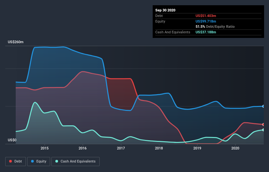Click the 2015 x-axis label
The height and width of the screenshot is (172, 269).
(45, 148)
